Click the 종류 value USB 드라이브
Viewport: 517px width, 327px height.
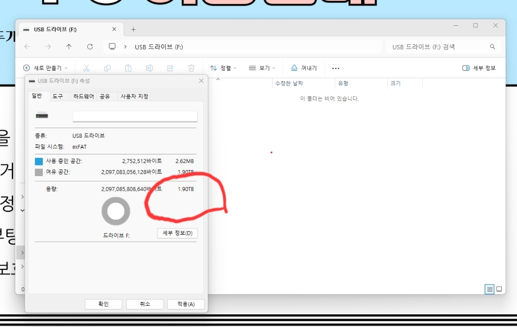click(88, 135)
